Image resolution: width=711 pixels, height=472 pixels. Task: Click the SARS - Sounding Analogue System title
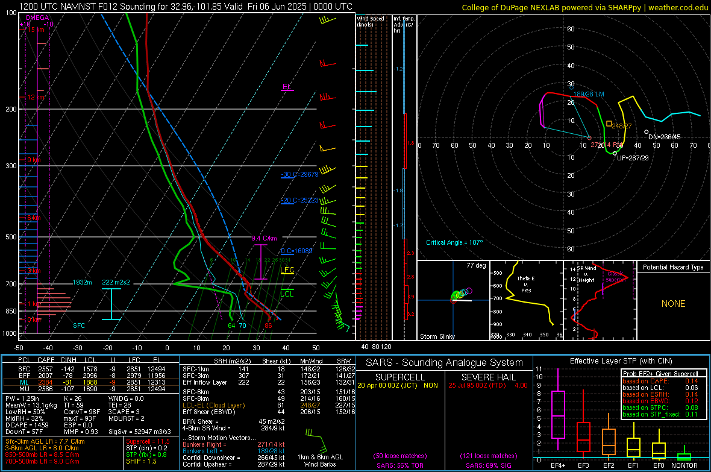point(444,363)
